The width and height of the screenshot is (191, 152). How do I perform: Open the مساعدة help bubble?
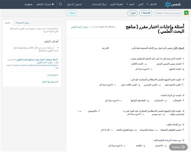point(179,147)
